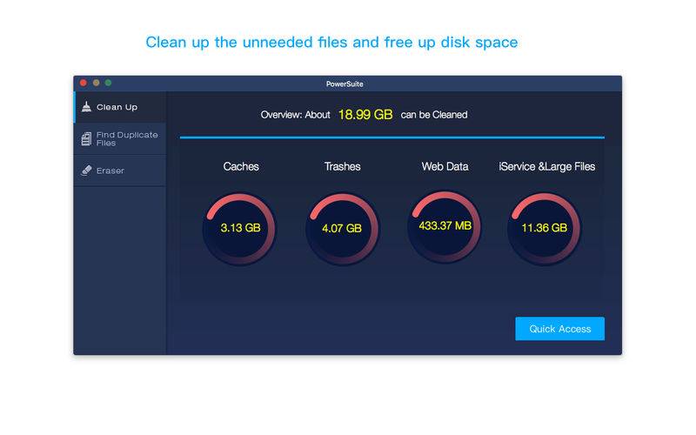
Task: Click the 18.99 GB overview total
Action: pyautogui.click(x=365, y=115)
